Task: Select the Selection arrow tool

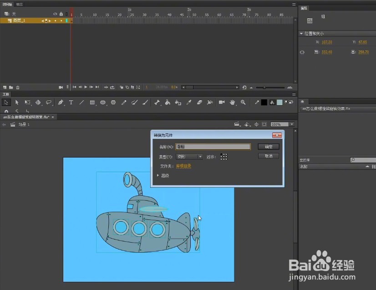Action: point(6,102)
